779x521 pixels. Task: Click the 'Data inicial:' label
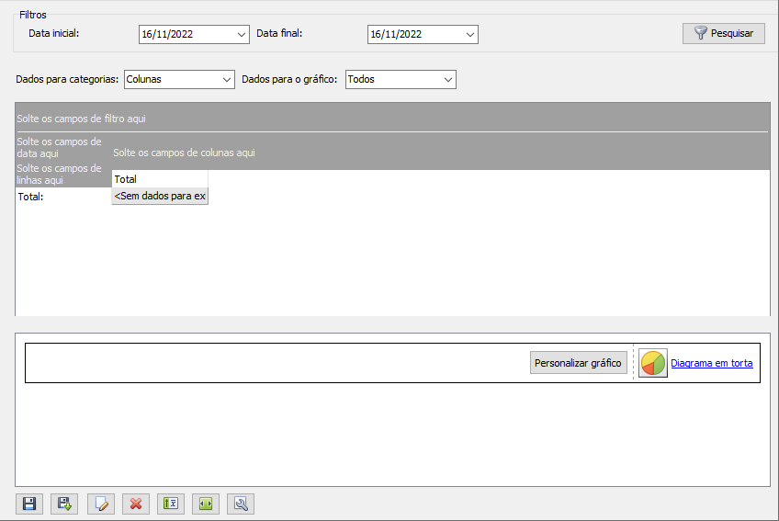(x=53, y=33)
